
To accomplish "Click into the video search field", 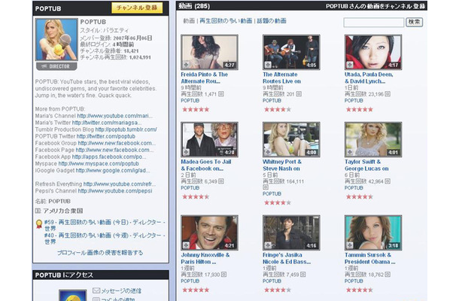I will click(x=374, y=23).
